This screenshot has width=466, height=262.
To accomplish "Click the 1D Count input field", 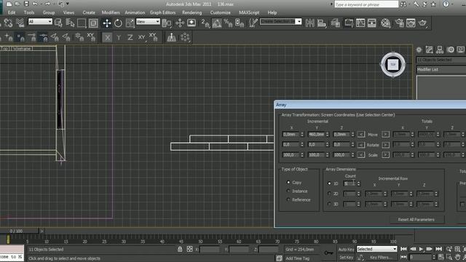I will click(x=349, y=184).
